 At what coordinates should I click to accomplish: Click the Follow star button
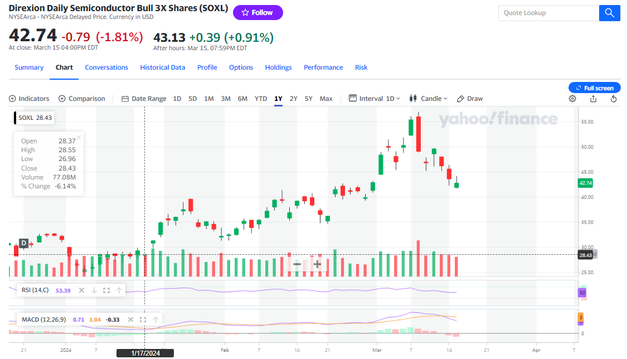point(258,13)
